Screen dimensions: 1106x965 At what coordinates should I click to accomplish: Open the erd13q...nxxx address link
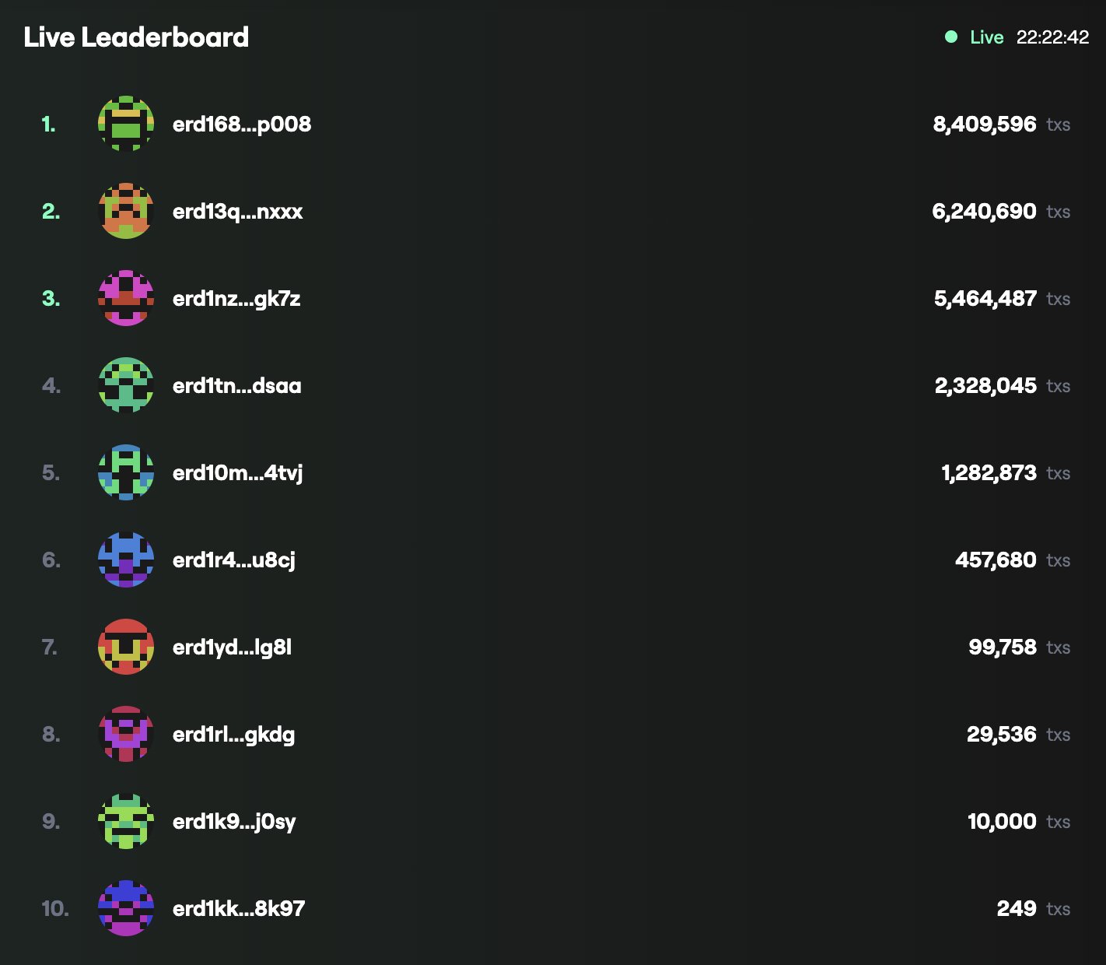237,212
